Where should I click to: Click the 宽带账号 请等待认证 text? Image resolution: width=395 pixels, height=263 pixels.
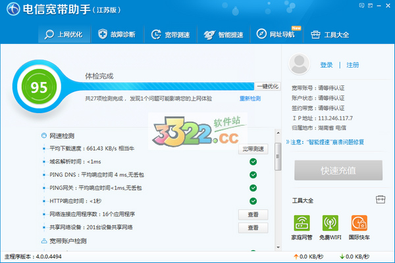pos(318,88)
